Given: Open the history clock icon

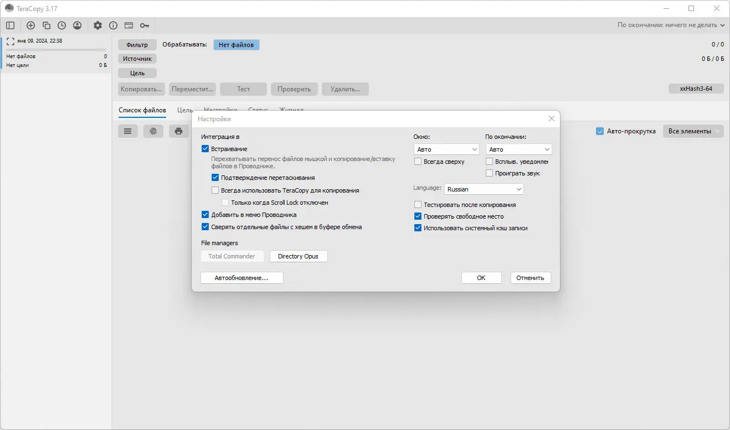Looking at the screenshot, I should (61, 25).
